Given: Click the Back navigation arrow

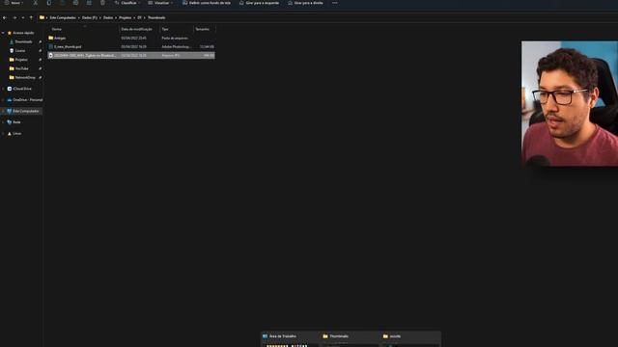Looking at the screenshot, I should click(5, 17).
